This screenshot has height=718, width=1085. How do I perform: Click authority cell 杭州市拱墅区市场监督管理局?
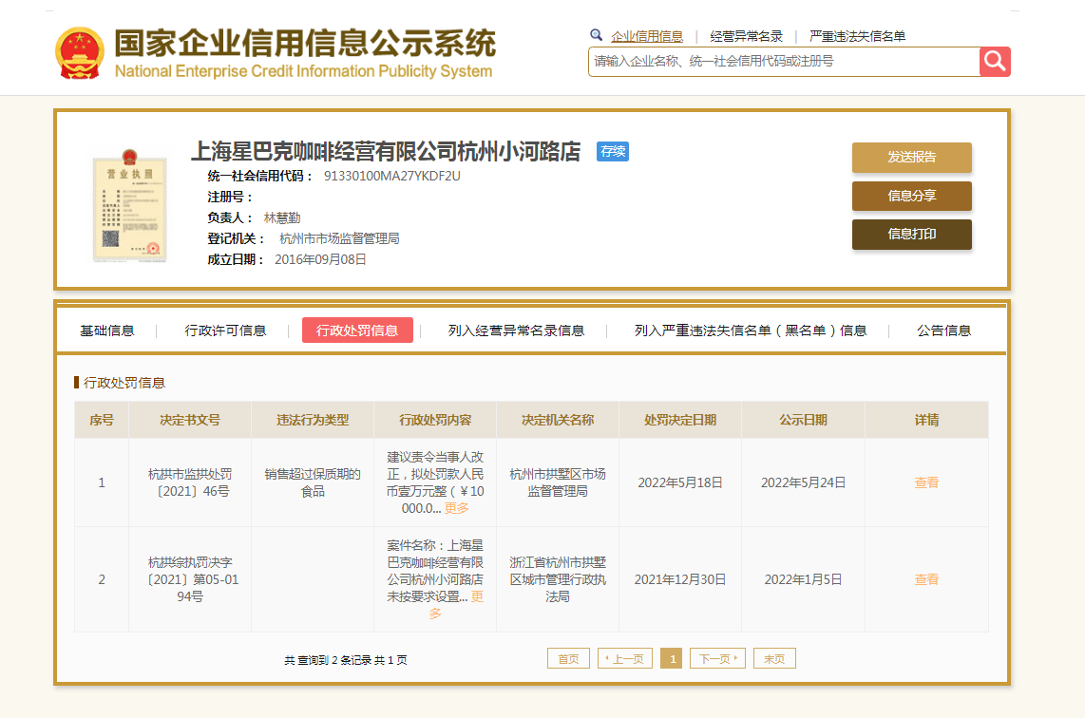558,482
